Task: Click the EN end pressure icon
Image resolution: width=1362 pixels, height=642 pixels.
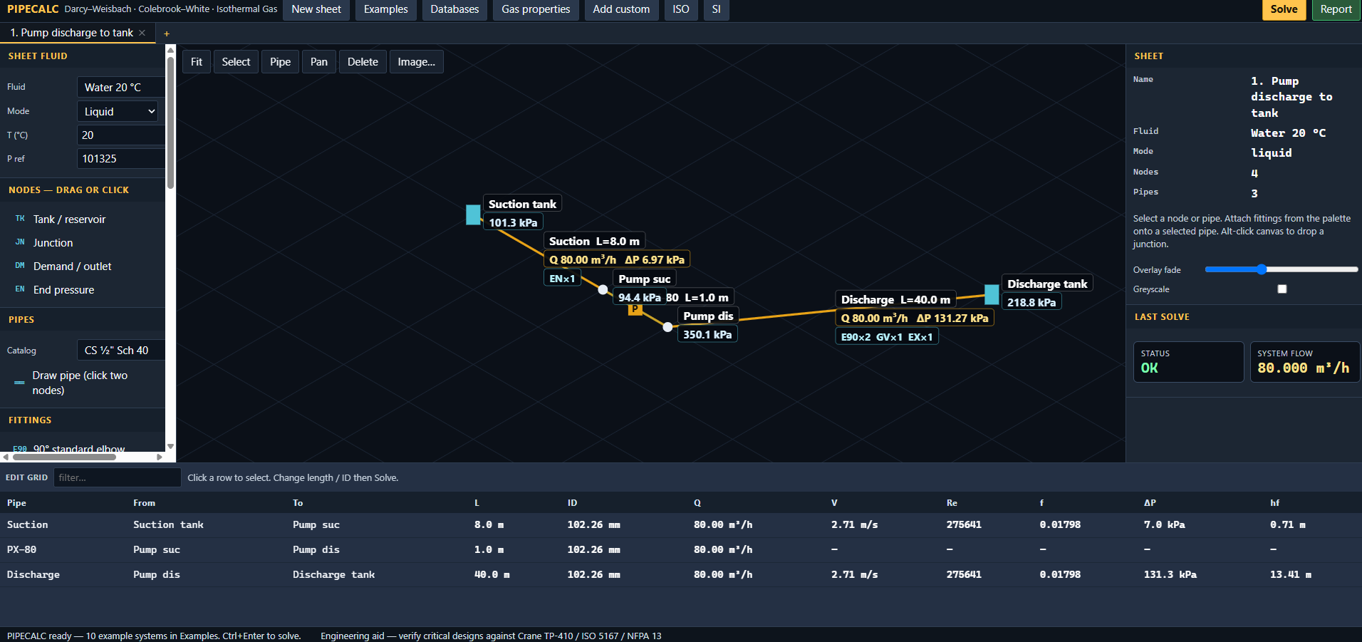Action: tap(20, 289)
